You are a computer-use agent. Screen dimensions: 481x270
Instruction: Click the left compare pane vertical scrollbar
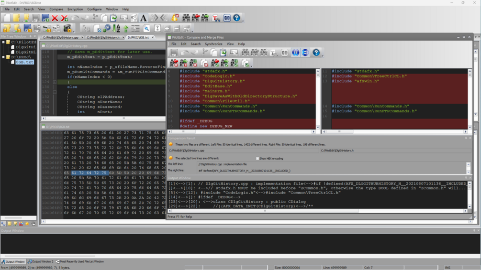[317, 99]
